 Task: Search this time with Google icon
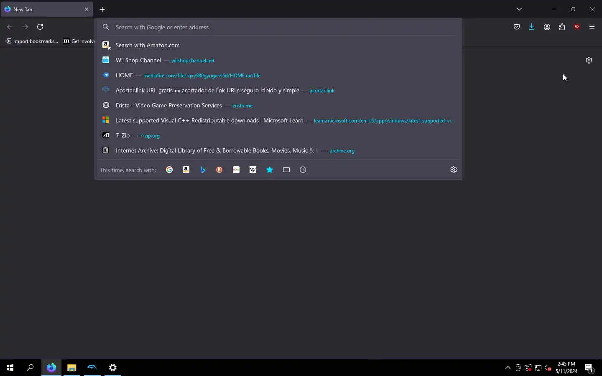pyautogui.click(x=169, y=170)
